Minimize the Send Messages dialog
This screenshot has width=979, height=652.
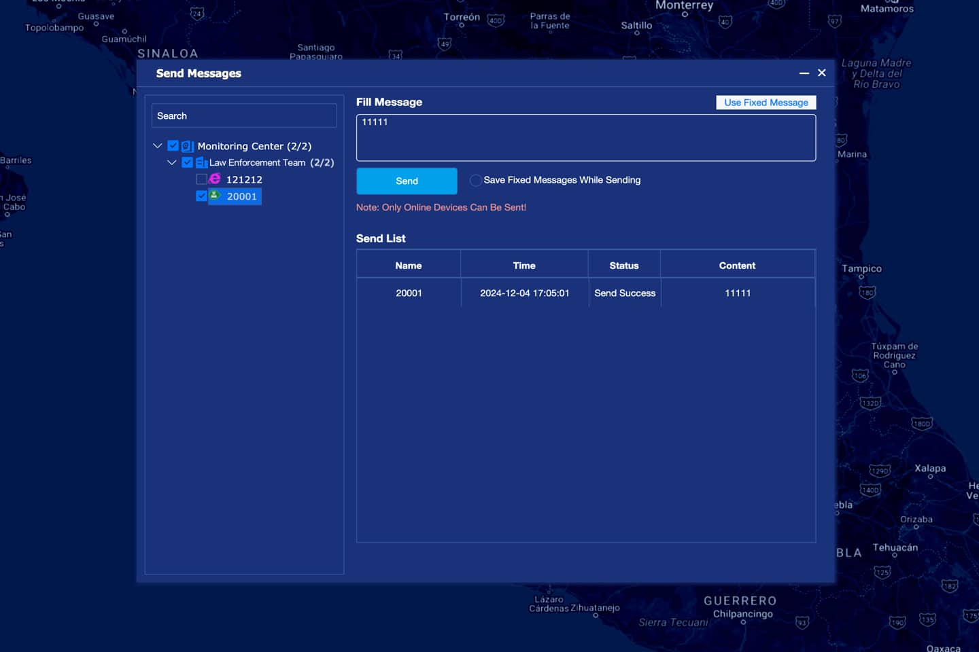coord(804,73)
